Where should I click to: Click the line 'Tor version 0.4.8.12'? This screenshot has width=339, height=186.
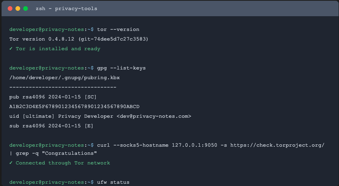[79, 39]
